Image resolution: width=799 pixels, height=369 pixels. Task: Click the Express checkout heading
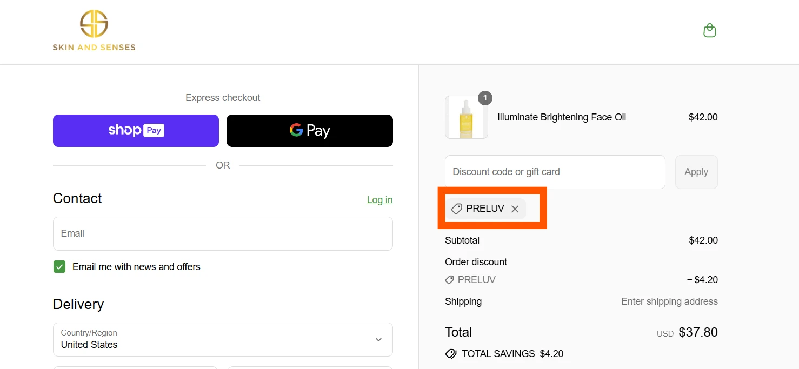223,98
